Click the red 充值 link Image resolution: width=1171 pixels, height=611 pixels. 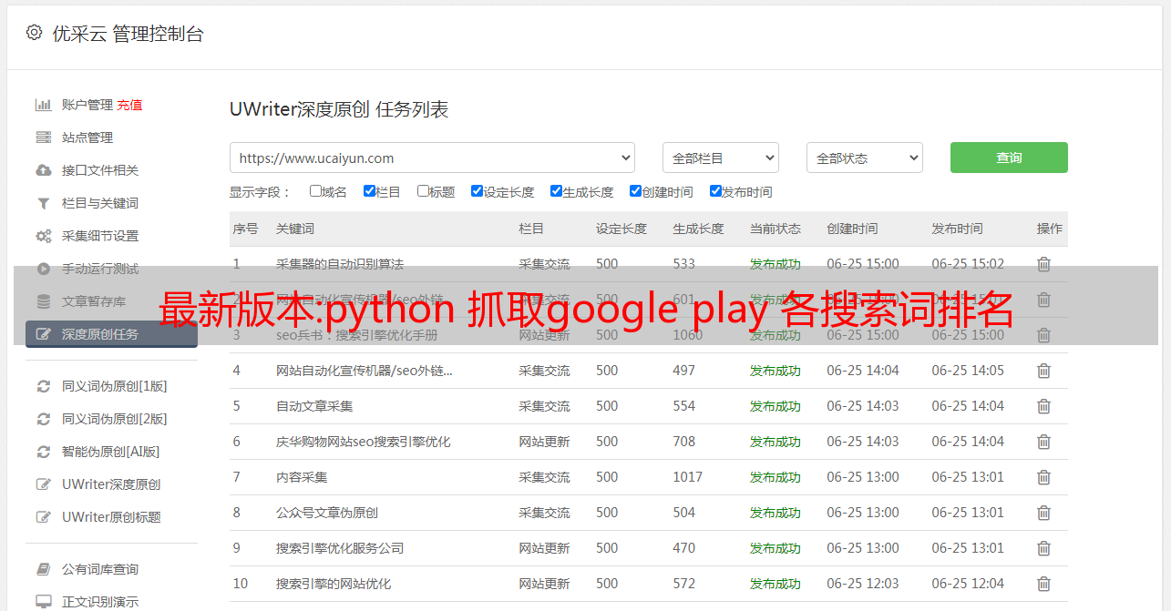click(x=129, y=105)
